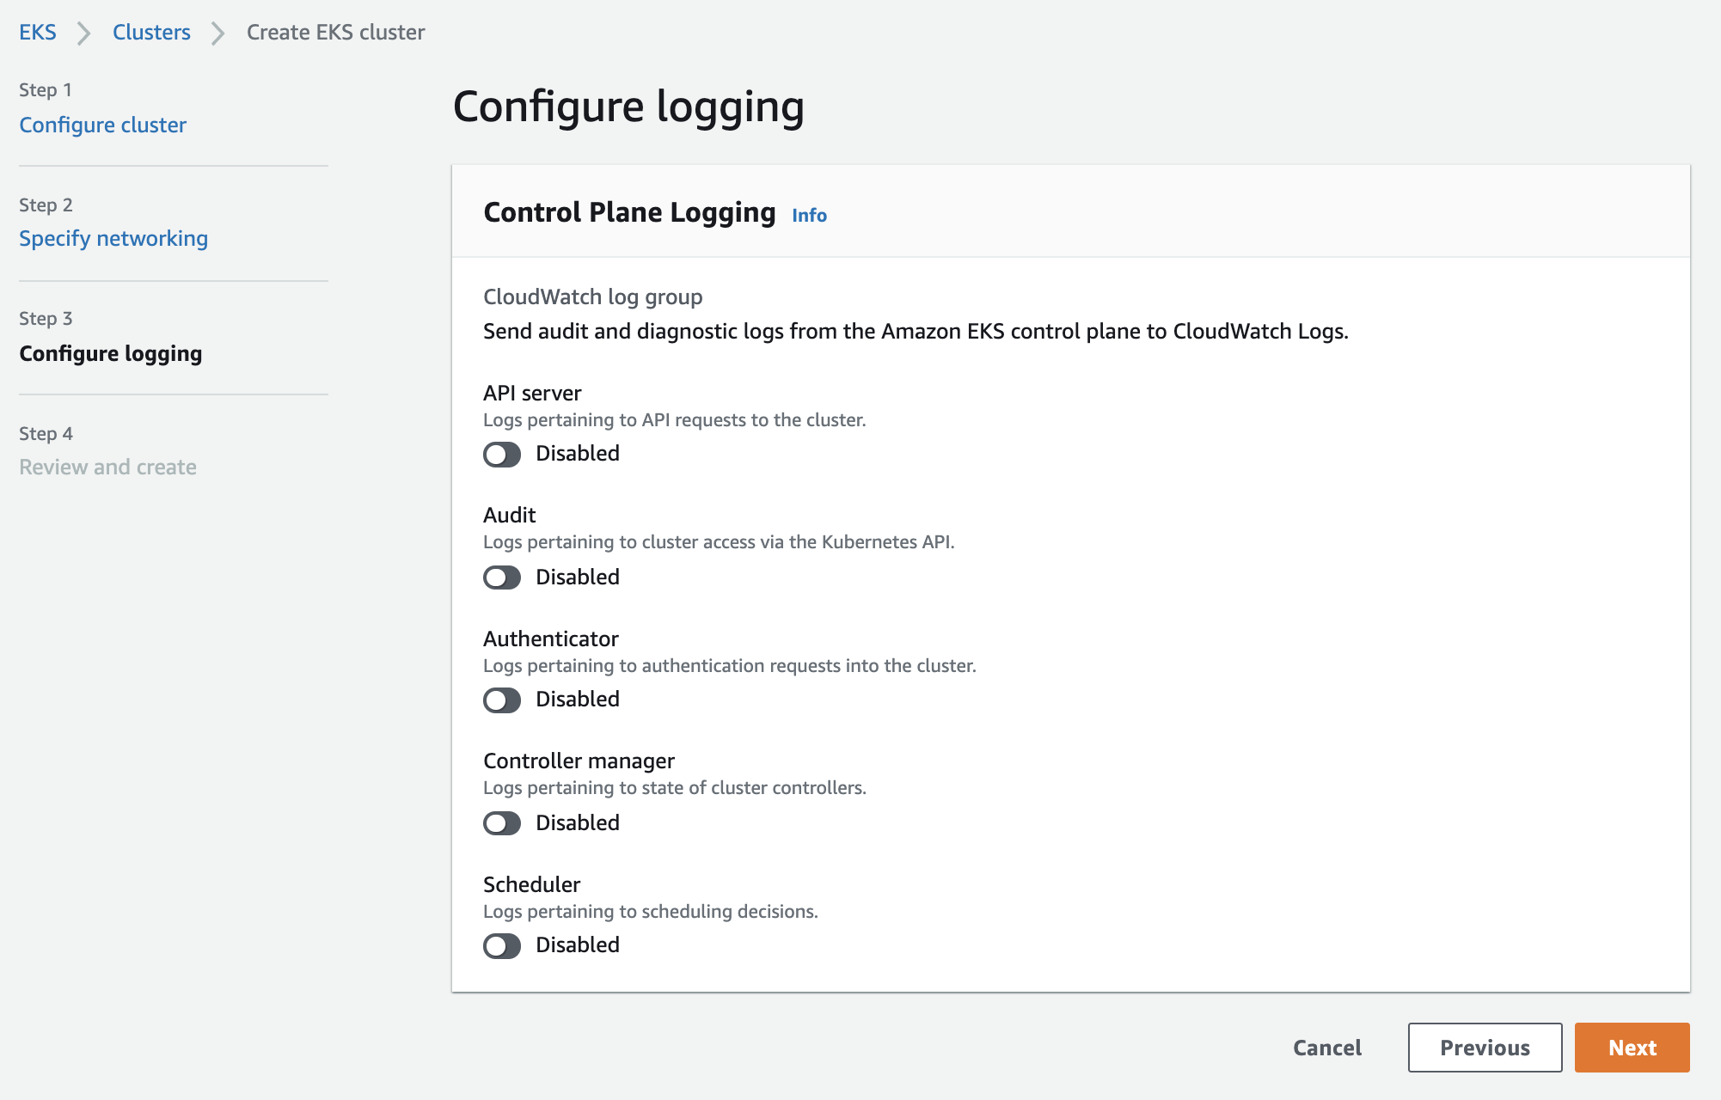Click the Disabled label under Audit
1721x1100 pixels.
(x=577, y=577)
